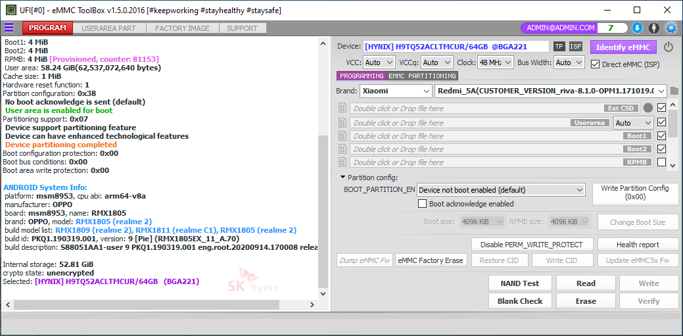Viewport: 683px width, 336px height.
Task: Click the file icon of Boot1 row
Action: [x=342, y=136]
